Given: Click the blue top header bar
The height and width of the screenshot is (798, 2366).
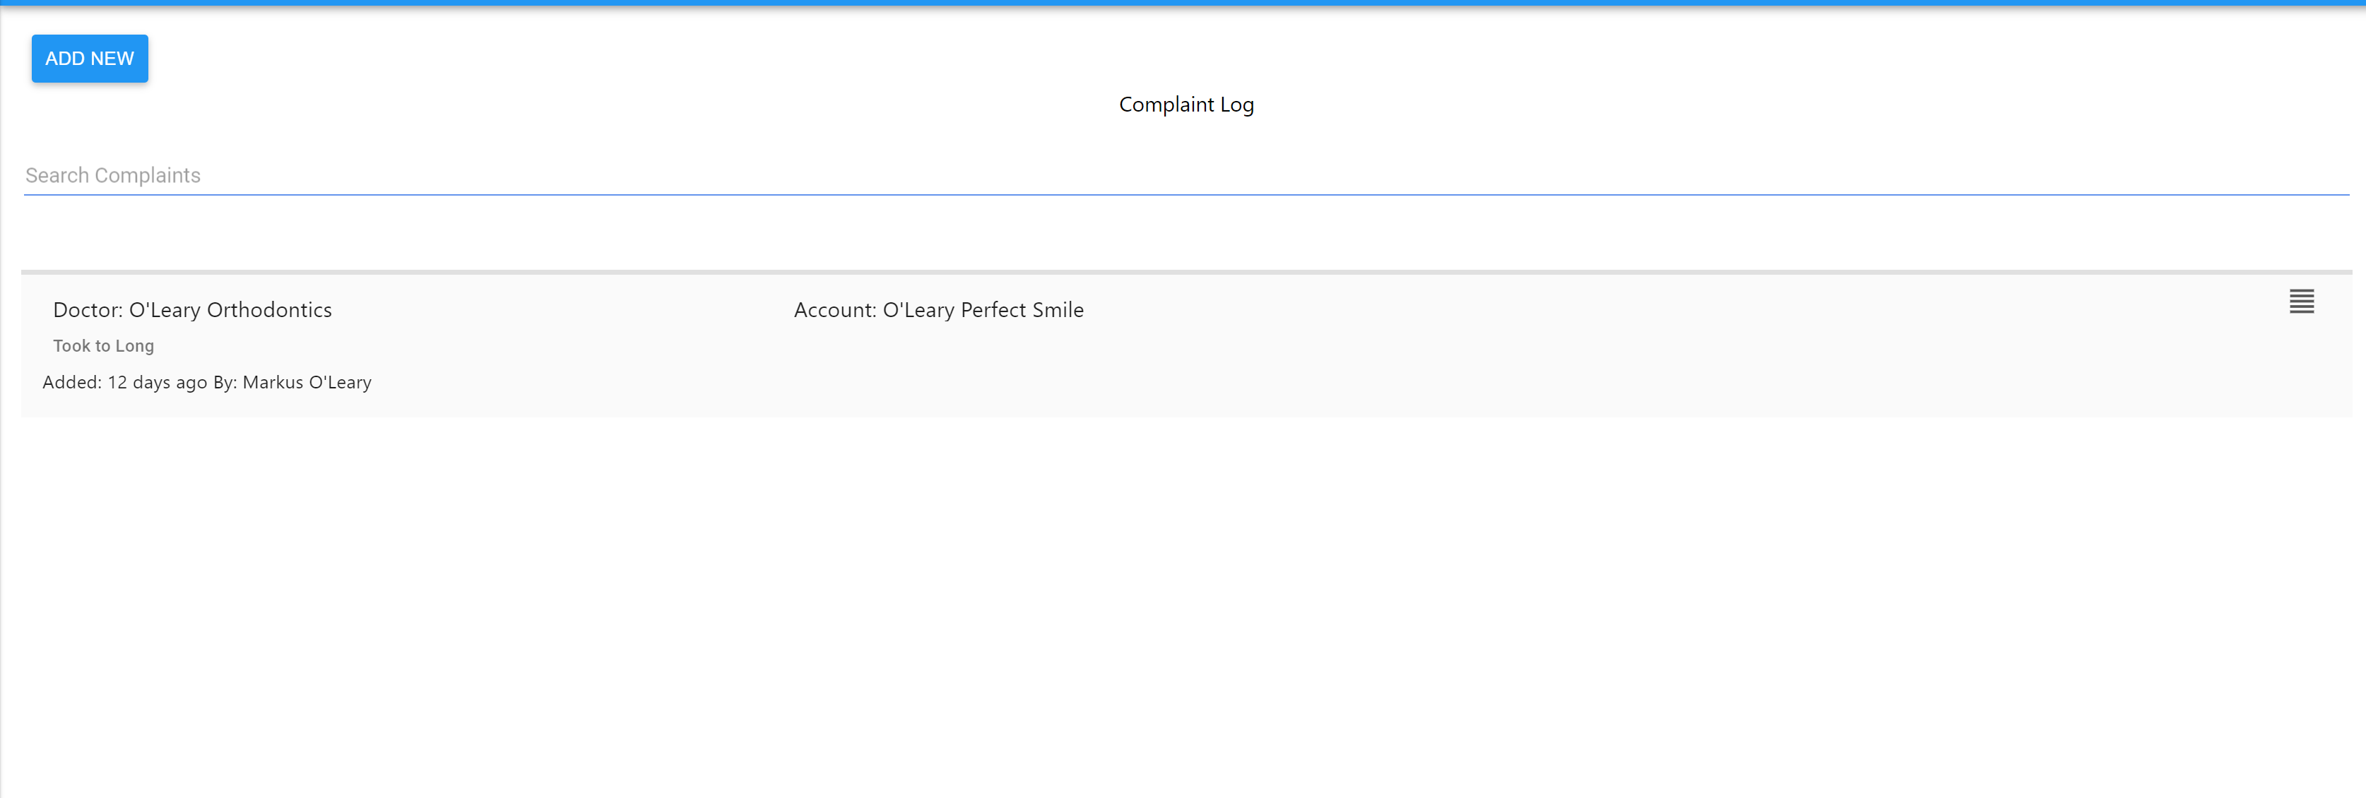Looking at the screenshot, I should (x=1183, y=3).
